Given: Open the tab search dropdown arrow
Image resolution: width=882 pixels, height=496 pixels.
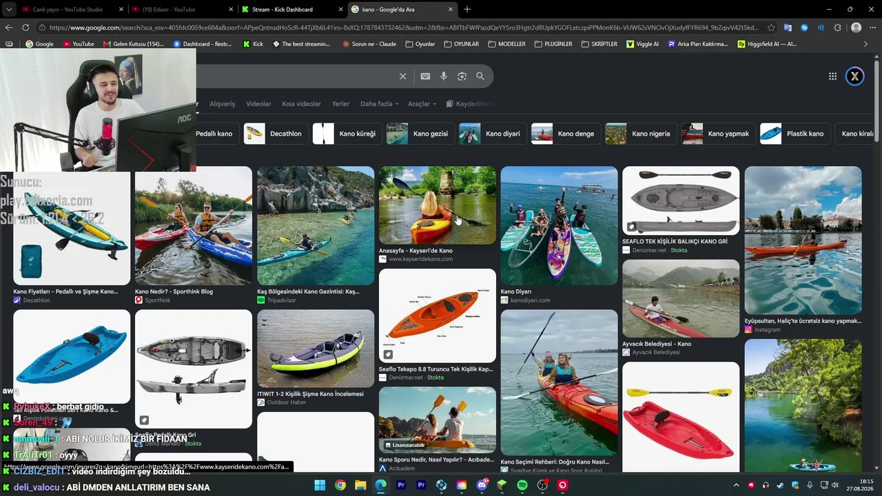Looking at the screenshot, I should tap(8, 10).
